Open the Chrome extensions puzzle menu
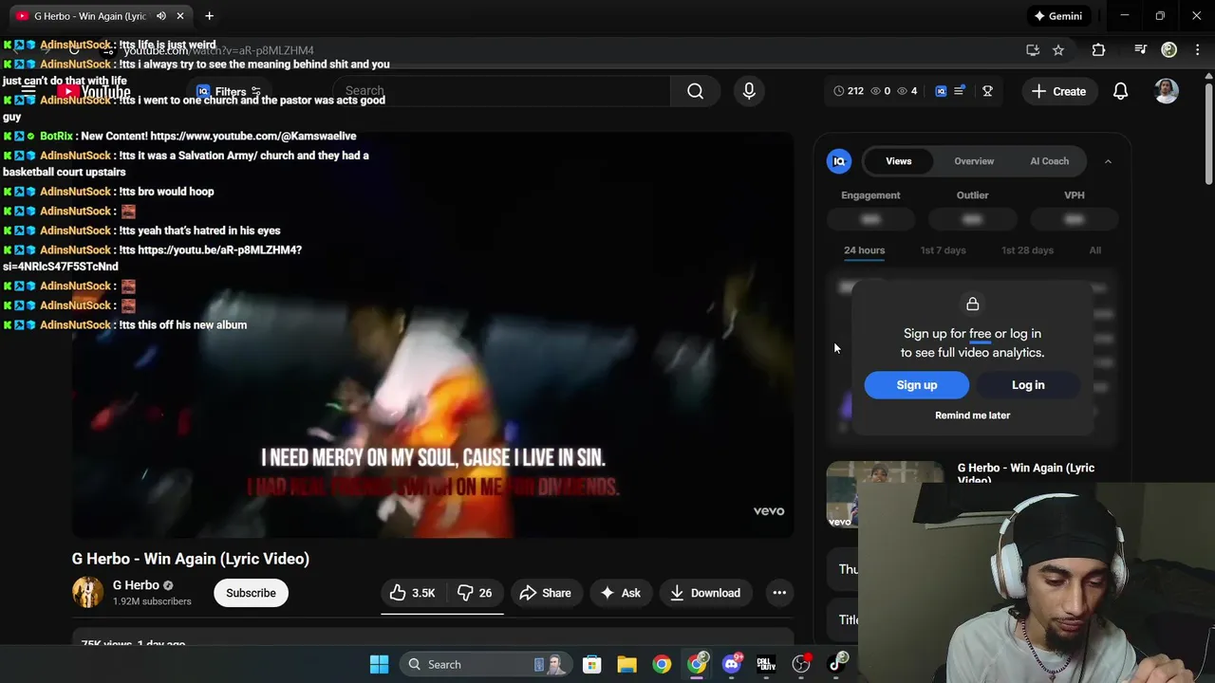 coord(1098,50)
